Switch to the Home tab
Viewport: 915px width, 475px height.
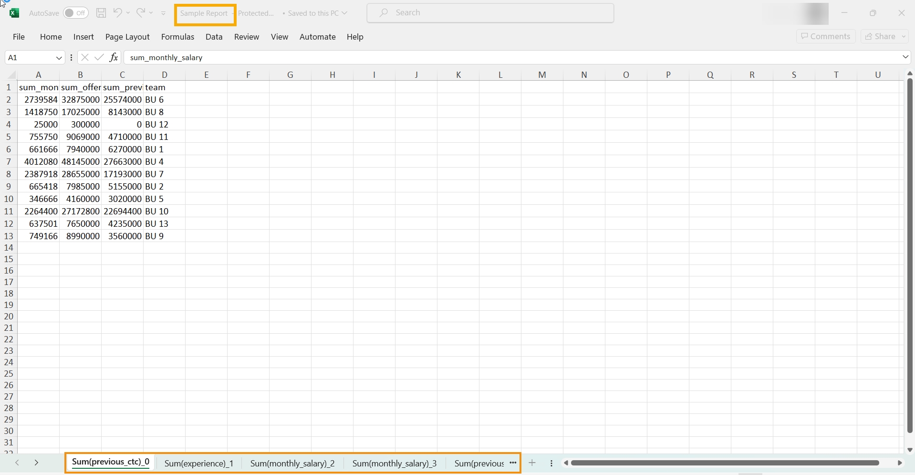[x=51, y=37]
